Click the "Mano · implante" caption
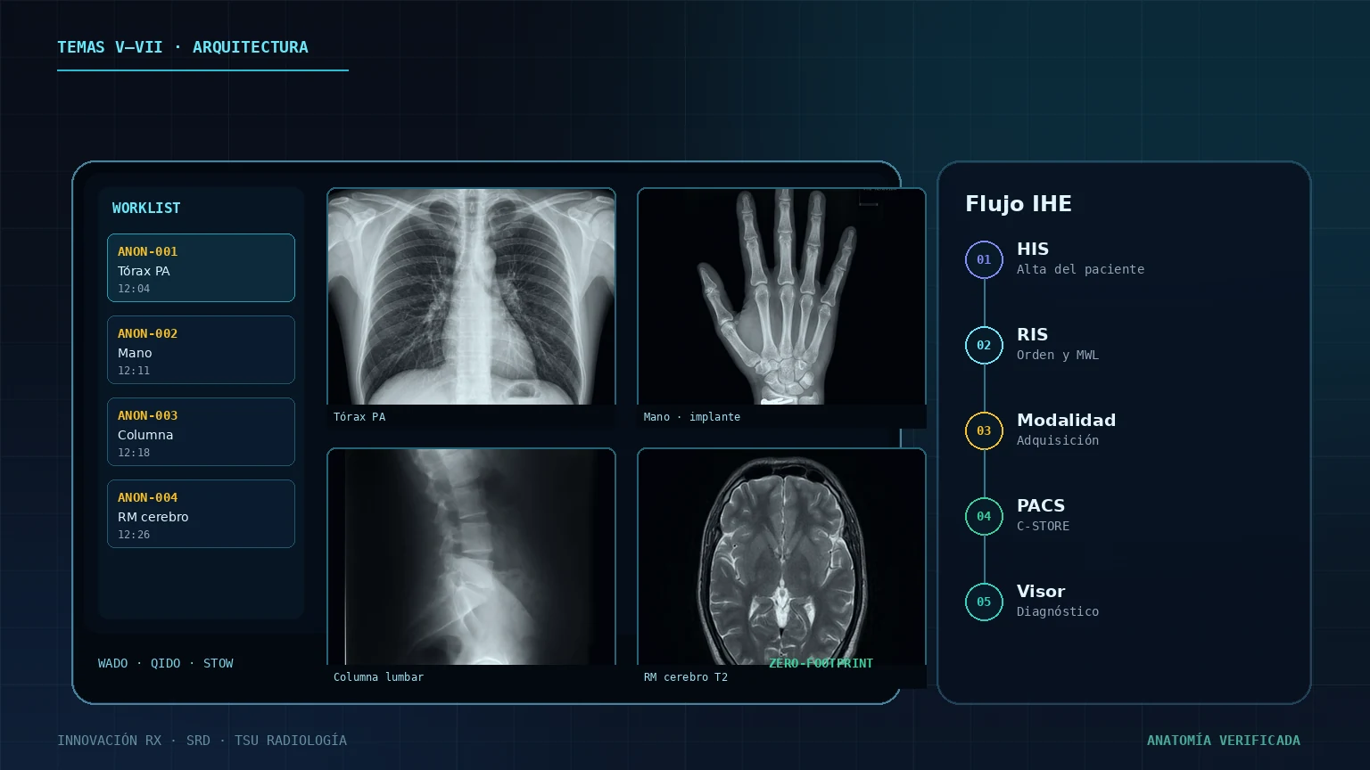Viewport: 1370px width, 770px height. [692, 417]
